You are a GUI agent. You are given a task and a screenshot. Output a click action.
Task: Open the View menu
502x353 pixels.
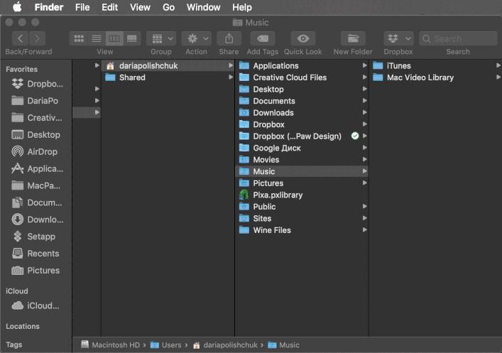tap(140, 7)
